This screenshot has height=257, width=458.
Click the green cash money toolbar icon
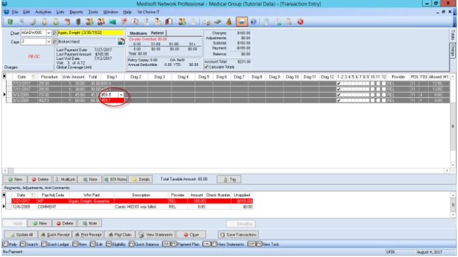(x=218, y=22)
